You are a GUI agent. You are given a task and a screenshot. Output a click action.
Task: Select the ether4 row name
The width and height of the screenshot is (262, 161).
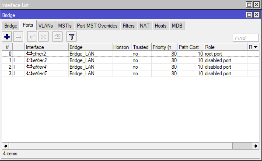pos(40,67)
